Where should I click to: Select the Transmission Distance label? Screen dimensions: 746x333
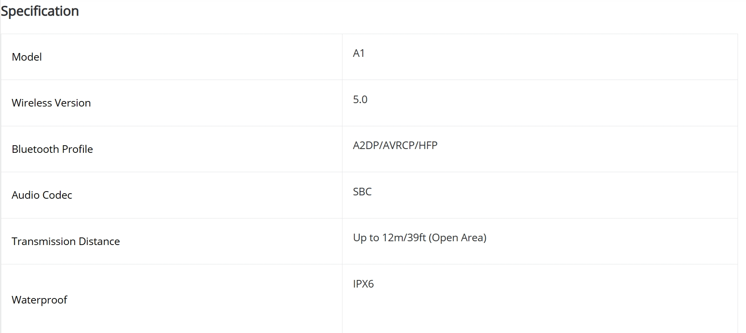pos(66,241)
